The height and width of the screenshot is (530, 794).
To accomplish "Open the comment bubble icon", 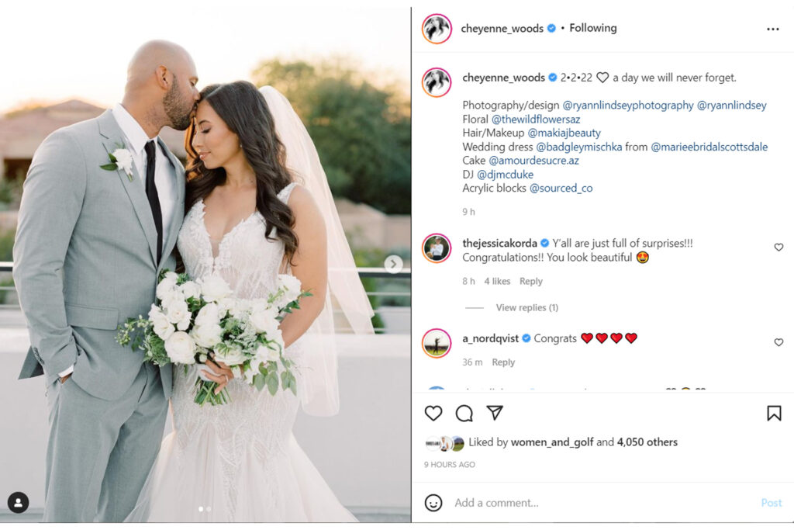I will 464,413.
